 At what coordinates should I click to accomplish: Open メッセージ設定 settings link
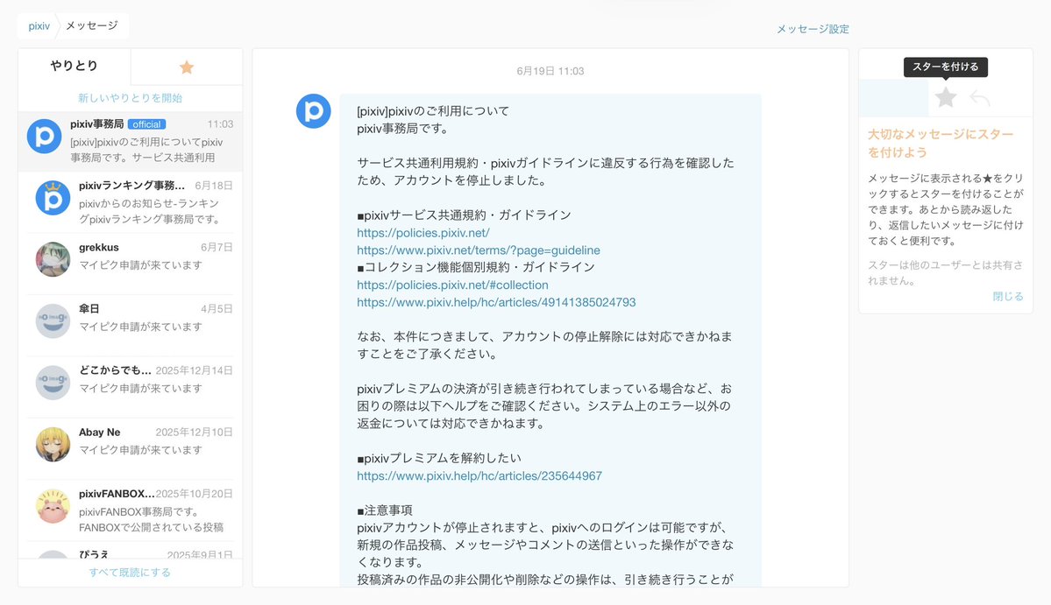click(813, 29)
